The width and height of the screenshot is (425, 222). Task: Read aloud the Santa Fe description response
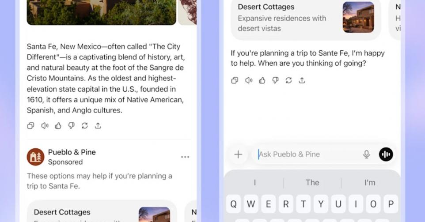coord(45,126)
